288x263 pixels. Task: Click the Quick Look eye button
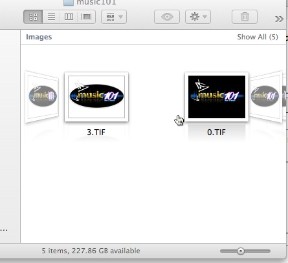(x=167, y=17)
